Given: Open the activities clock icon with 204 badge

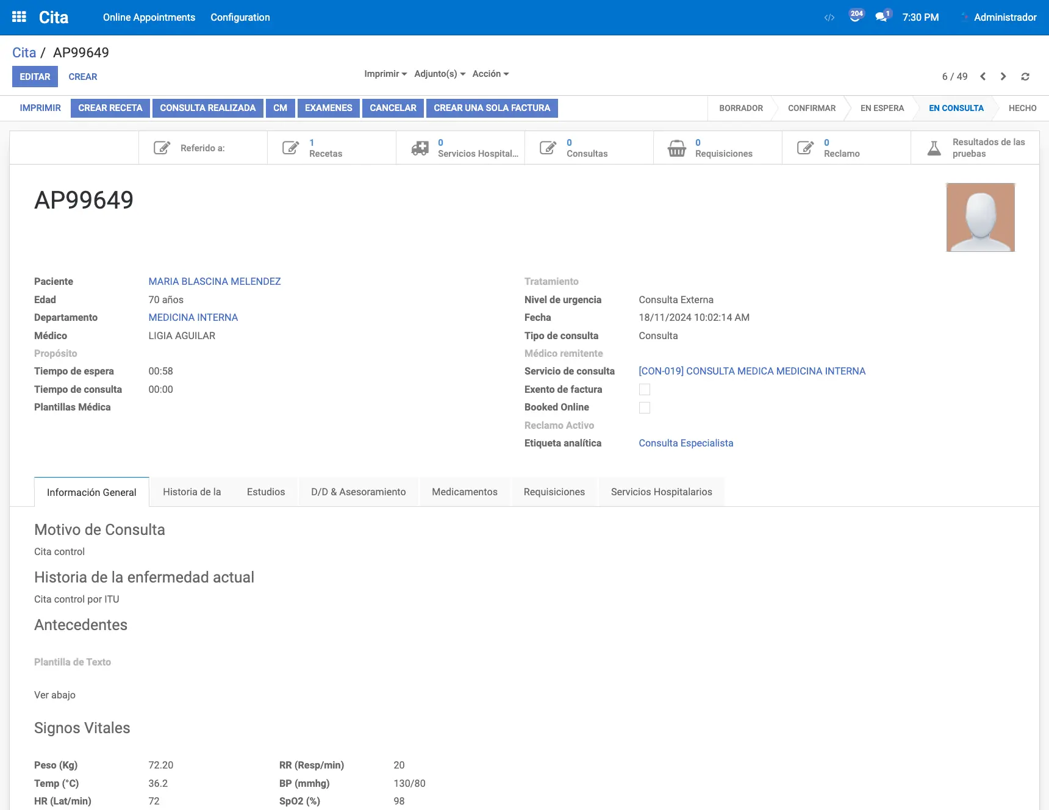Looking at the screenshot, I should (855, 16).
